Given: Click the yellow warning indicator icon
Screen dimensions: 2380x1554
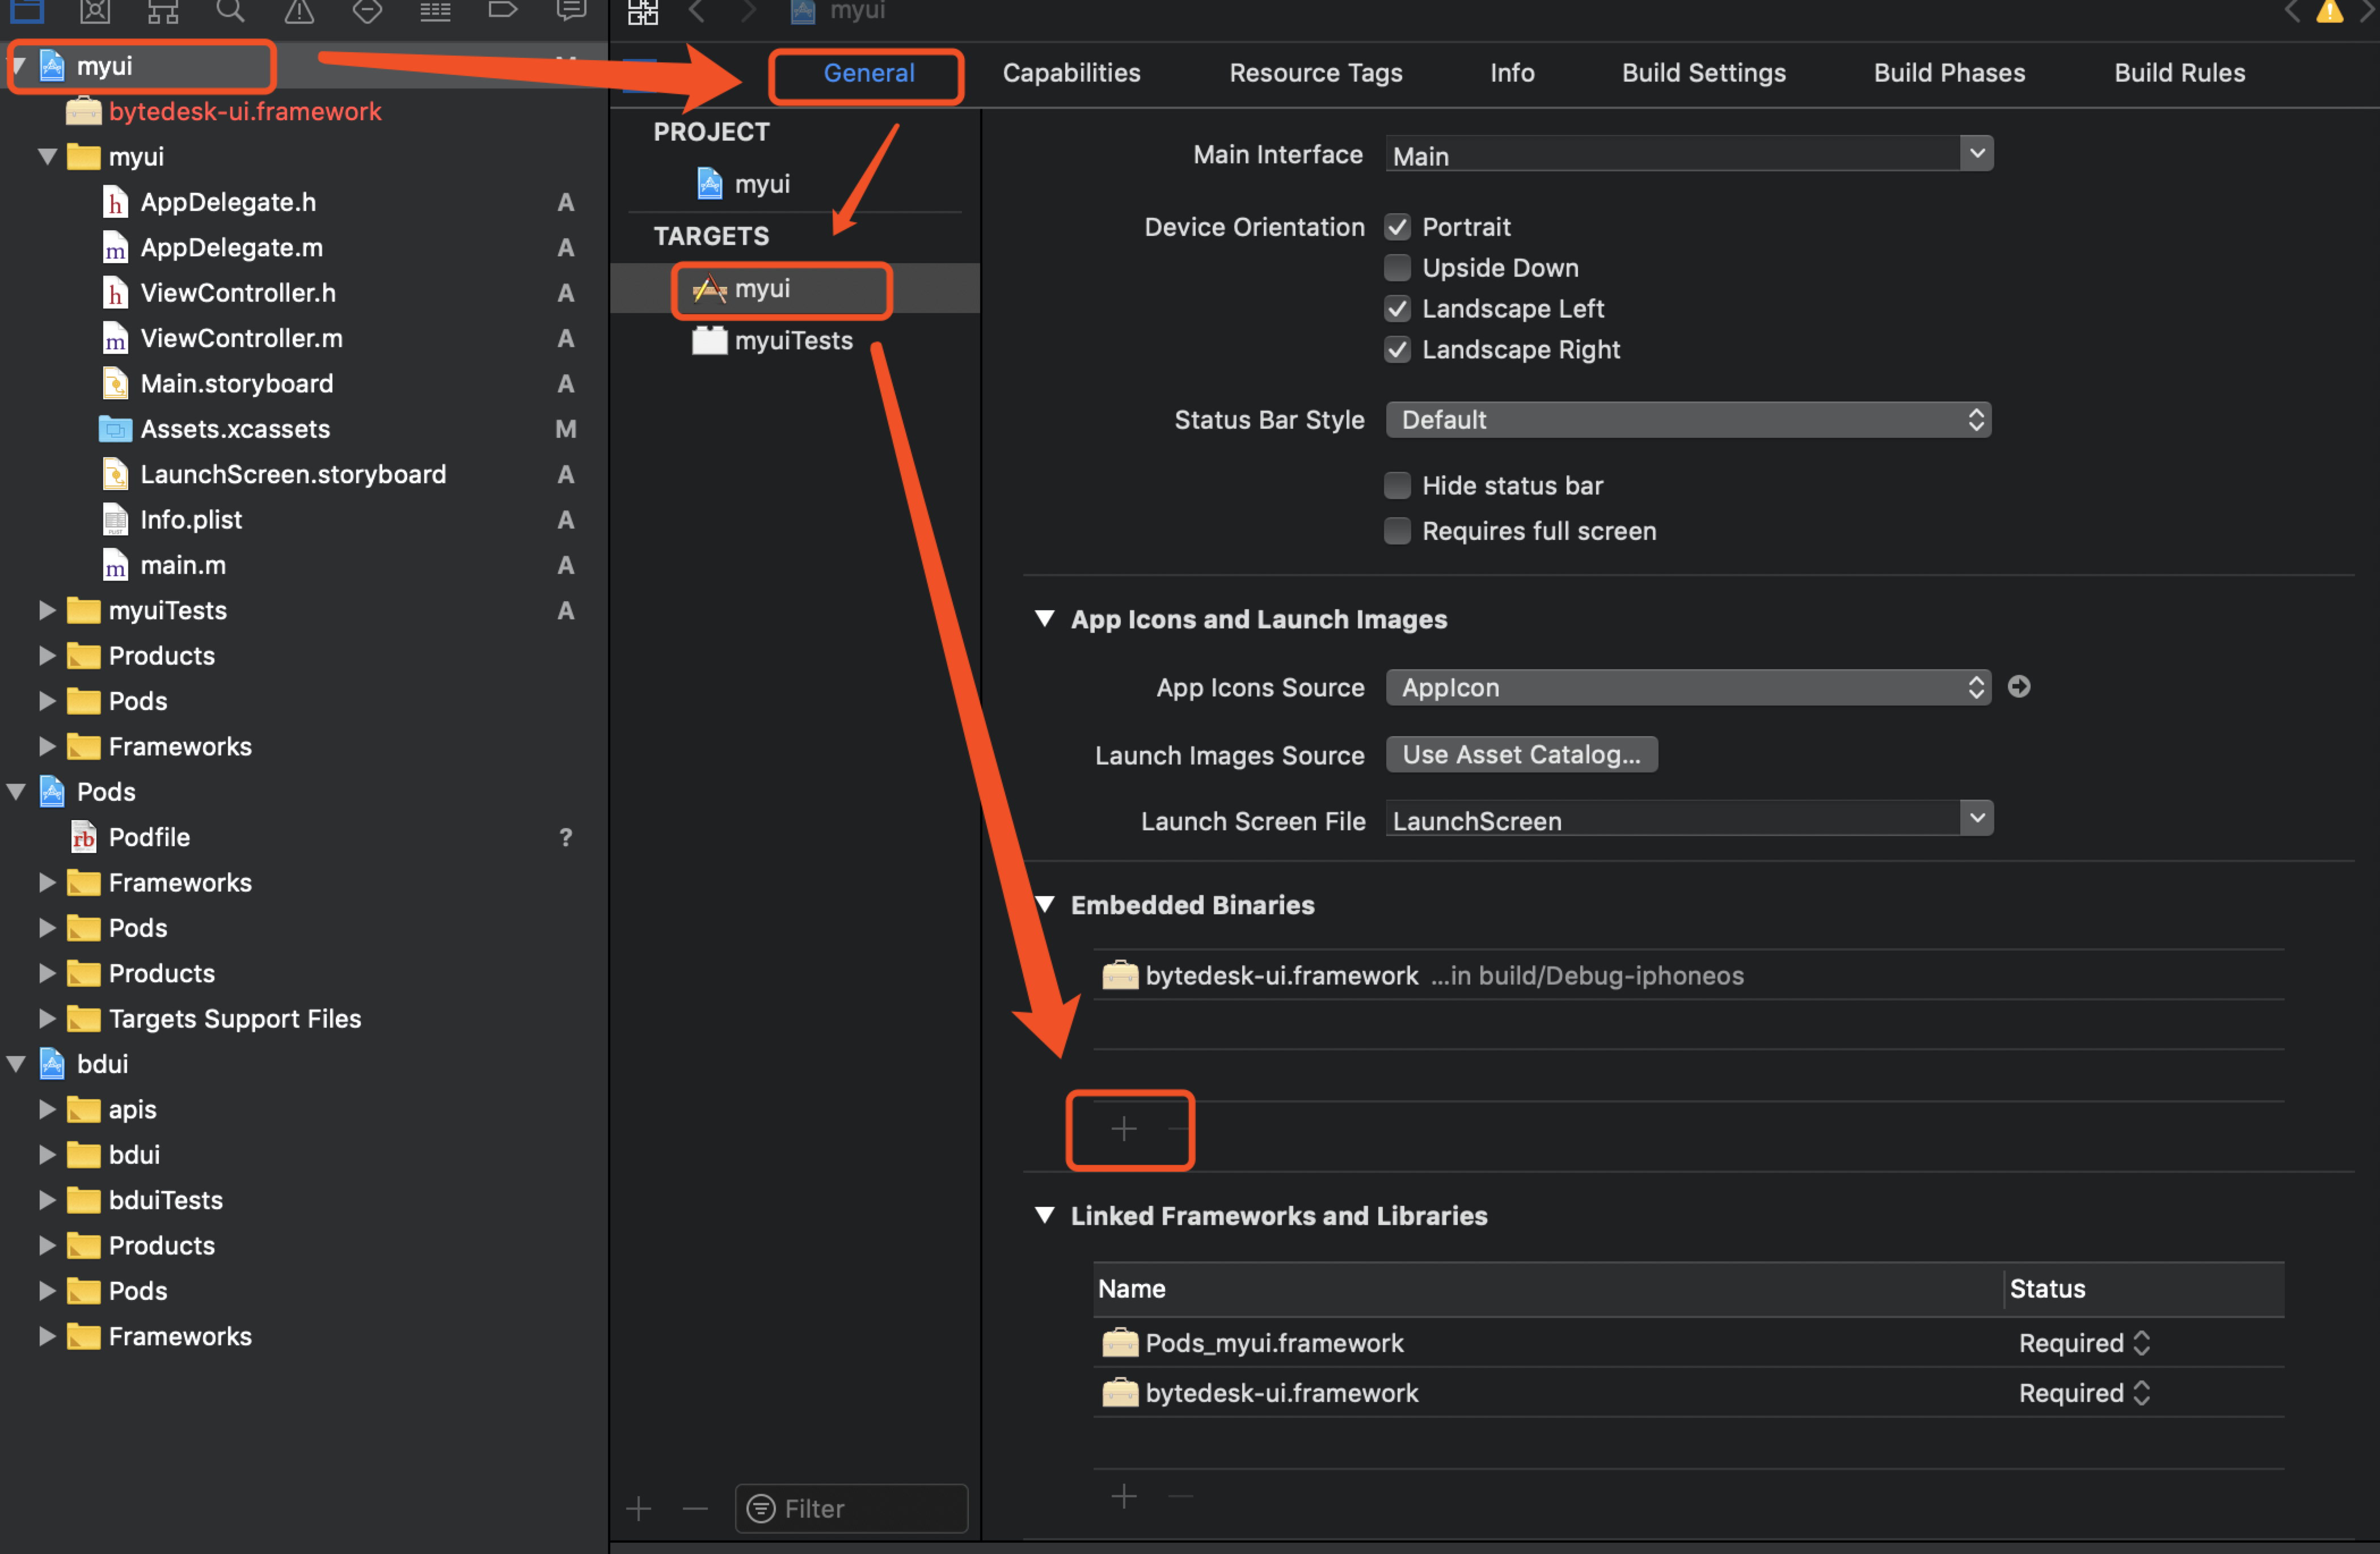Looking at the screenshot, I should pyautogui.click(x=2330, y=11).
